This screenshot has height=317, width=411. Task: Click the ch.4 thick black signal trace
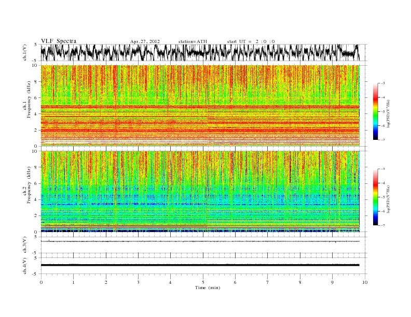(x=200, y=265)
